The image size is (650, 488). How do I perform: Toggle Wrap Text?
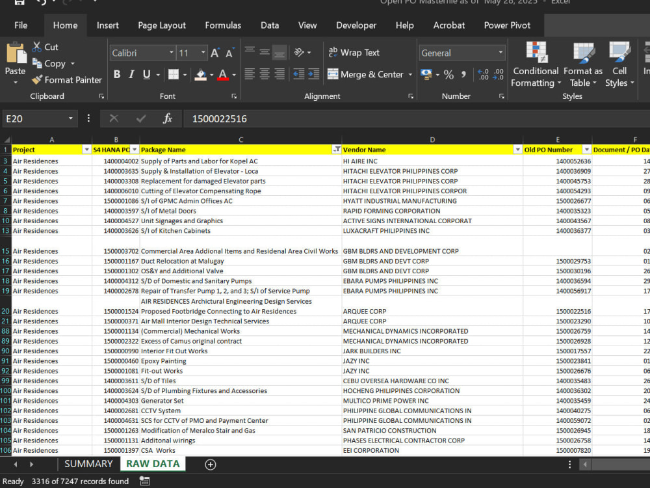[354, 52]
